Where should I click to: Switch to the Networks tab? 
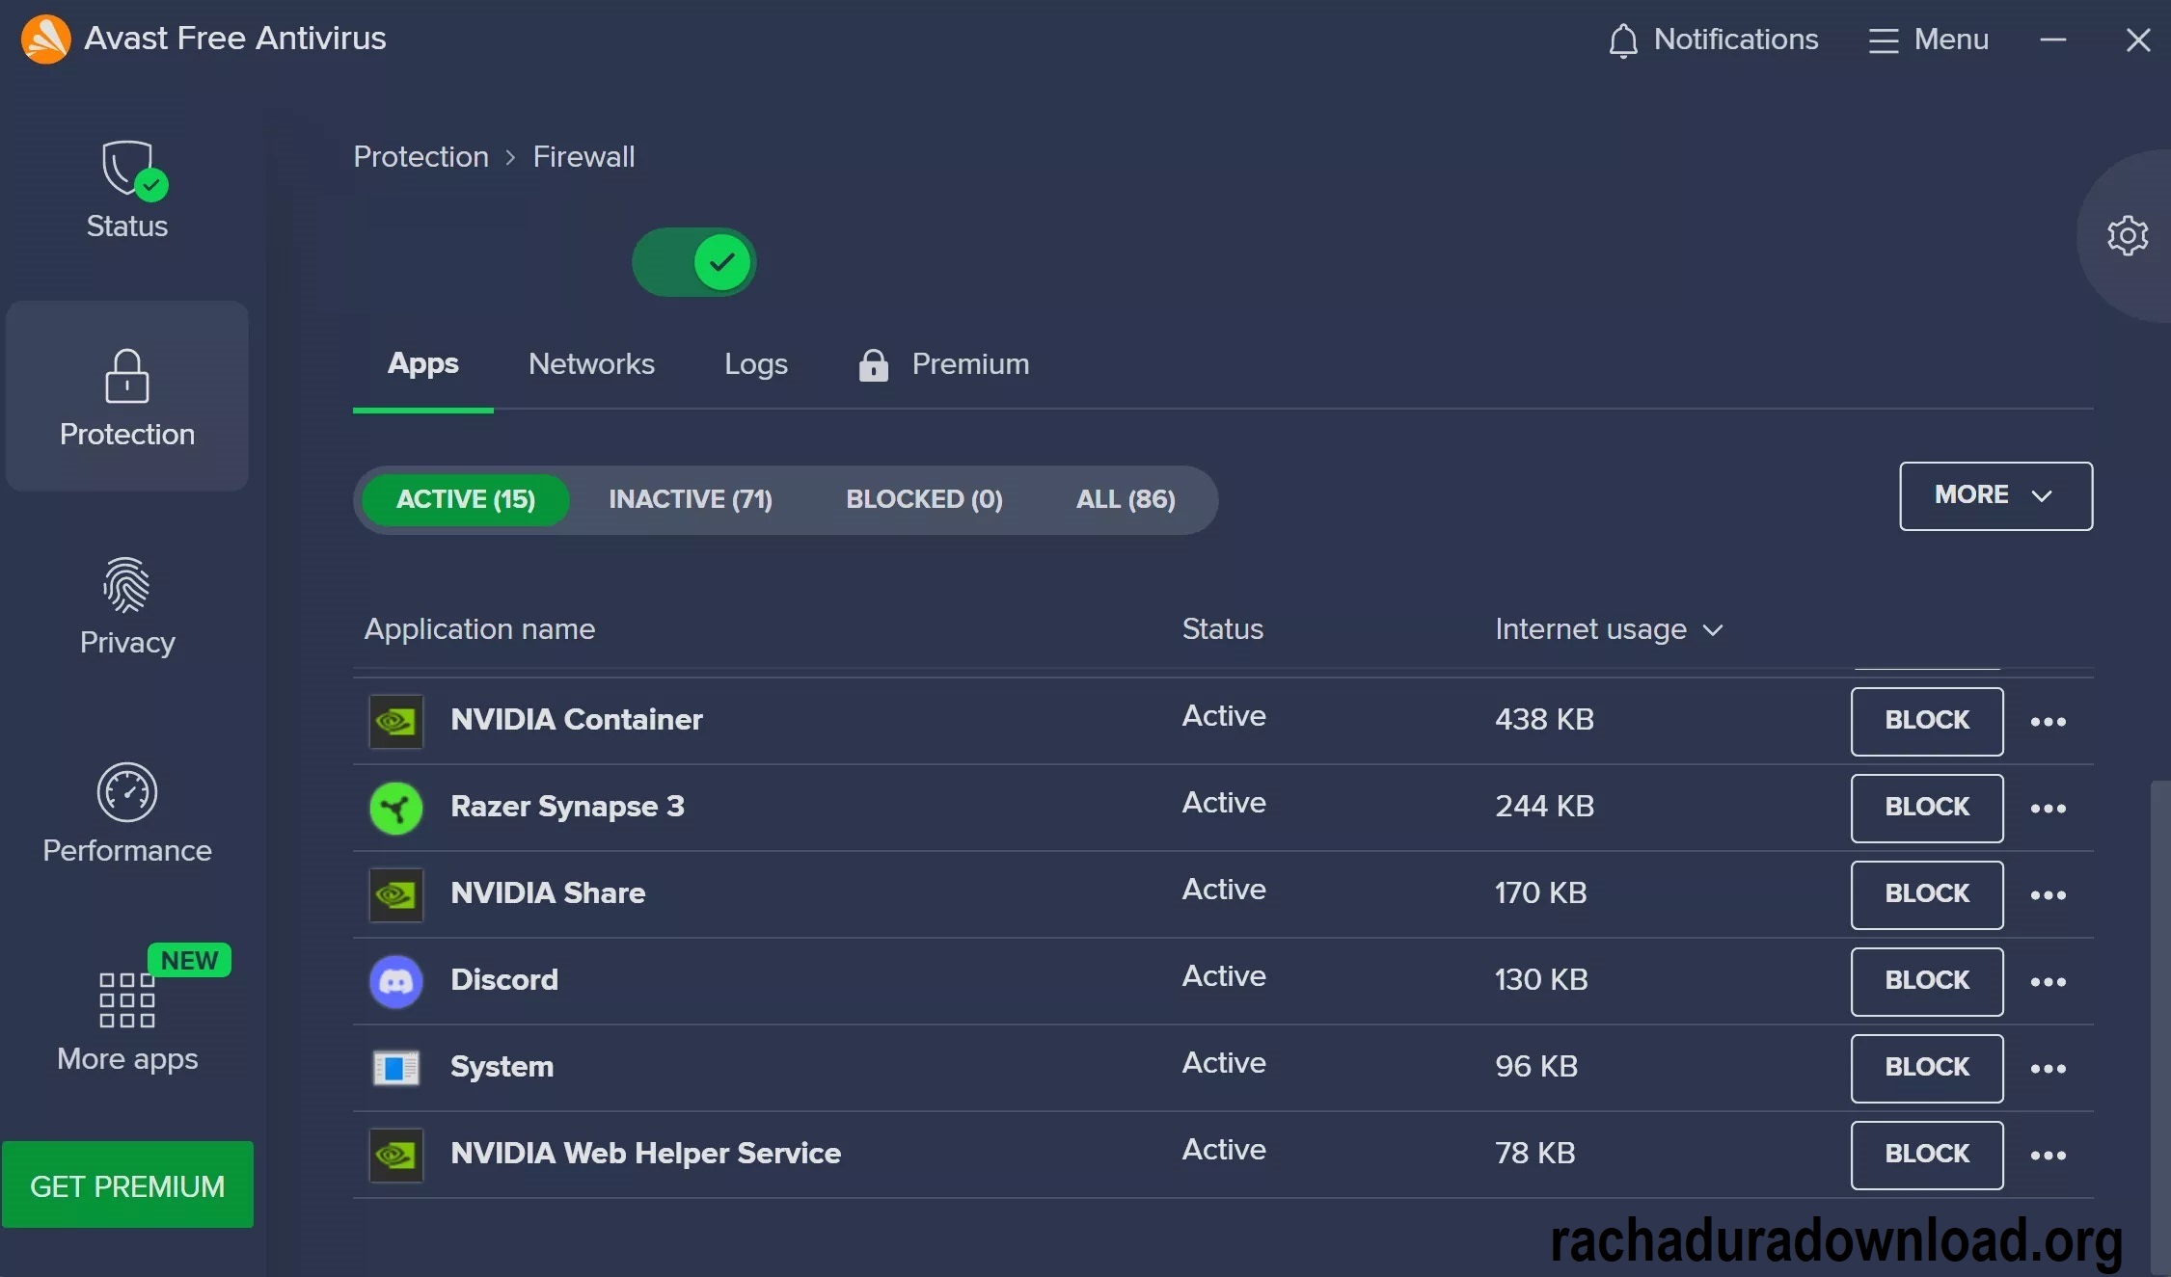[x=592, y=363]
